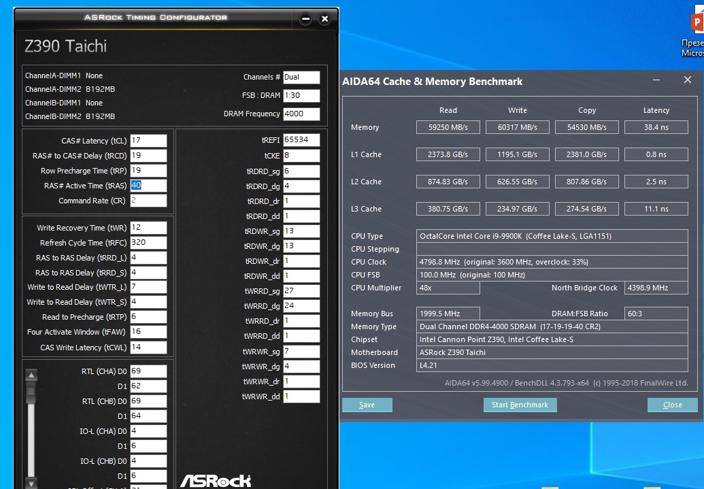Click the scroll up arrow in Timing Configurator

point(31,375)
